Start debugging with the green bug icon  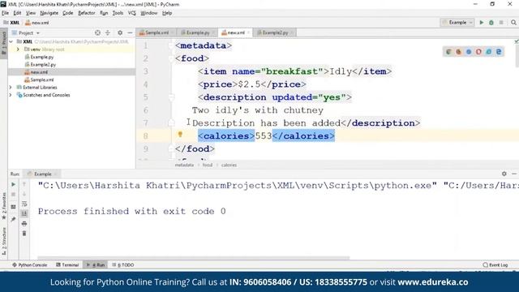click(491, 23)
